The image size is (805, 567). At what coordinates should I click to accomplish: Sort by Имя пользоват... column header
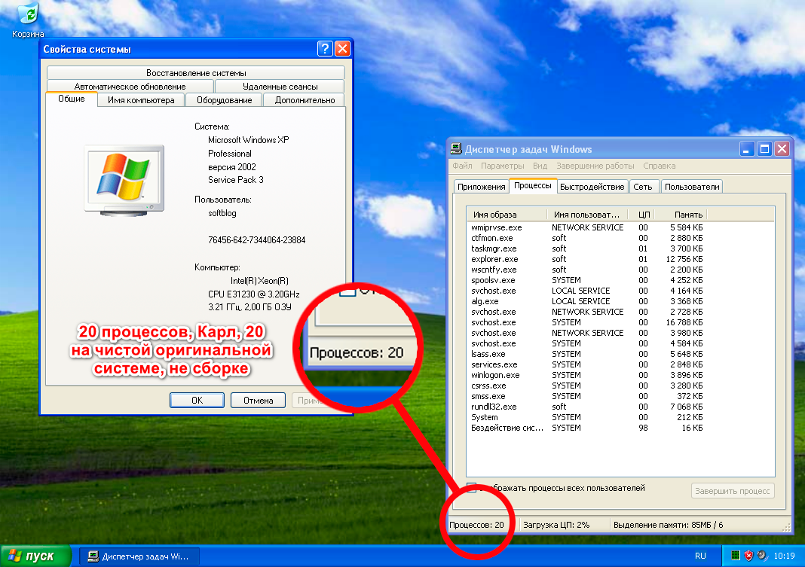(x=587, y=215)
